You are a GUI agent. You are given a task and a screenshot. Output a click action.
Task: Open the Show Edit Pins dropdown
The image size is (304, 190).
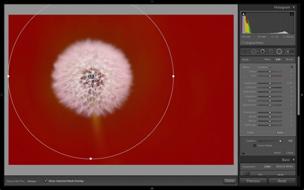click(x=33, y=181)
